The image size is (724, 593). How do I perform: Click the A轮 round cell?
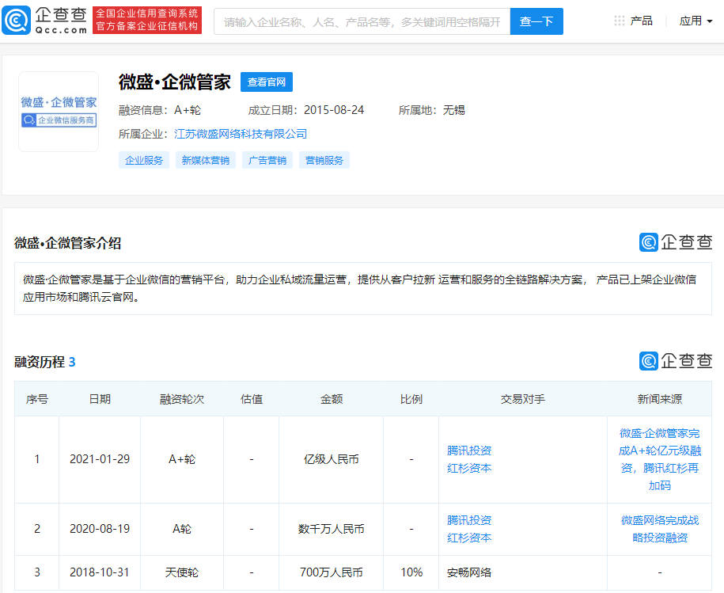(x=182, y=529)
